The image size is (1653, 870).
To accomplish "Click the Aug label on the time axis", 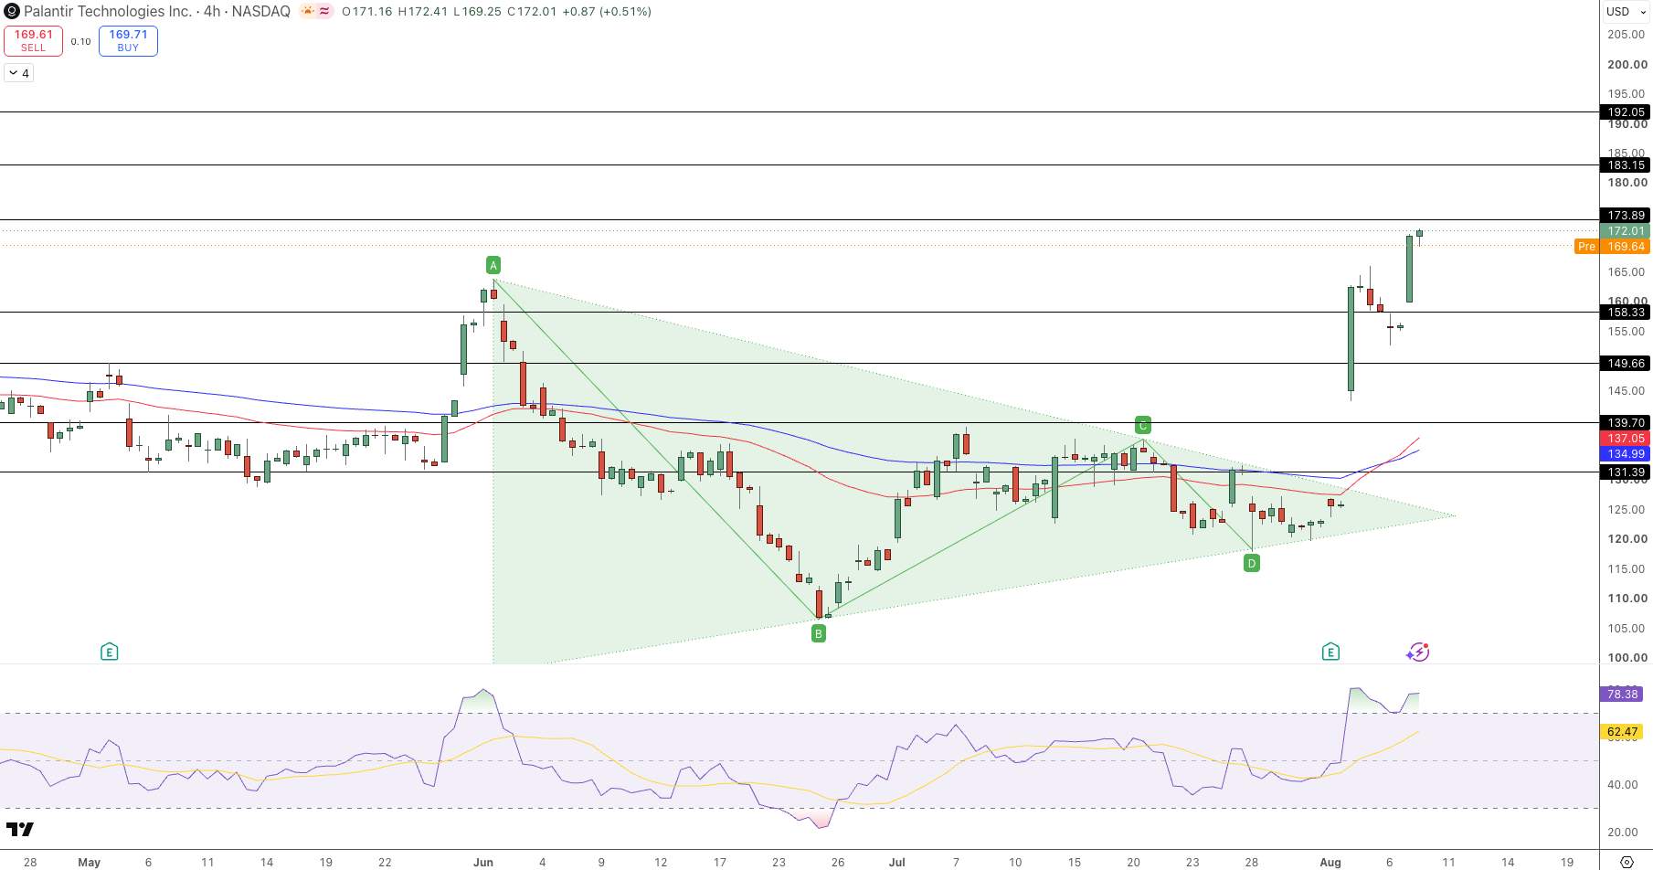I will tap(1330, 862).
